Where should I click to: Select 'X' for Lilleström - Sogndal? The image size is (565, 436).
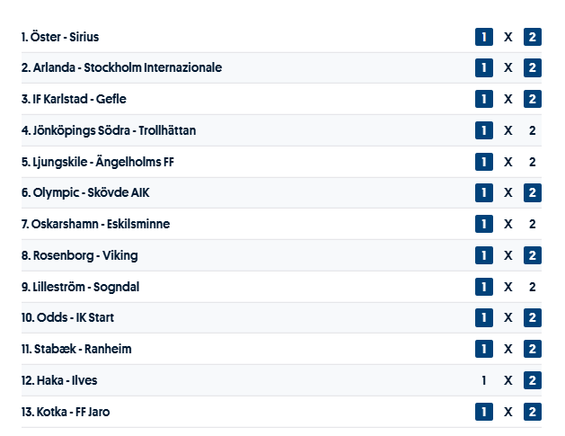(508, 287)
